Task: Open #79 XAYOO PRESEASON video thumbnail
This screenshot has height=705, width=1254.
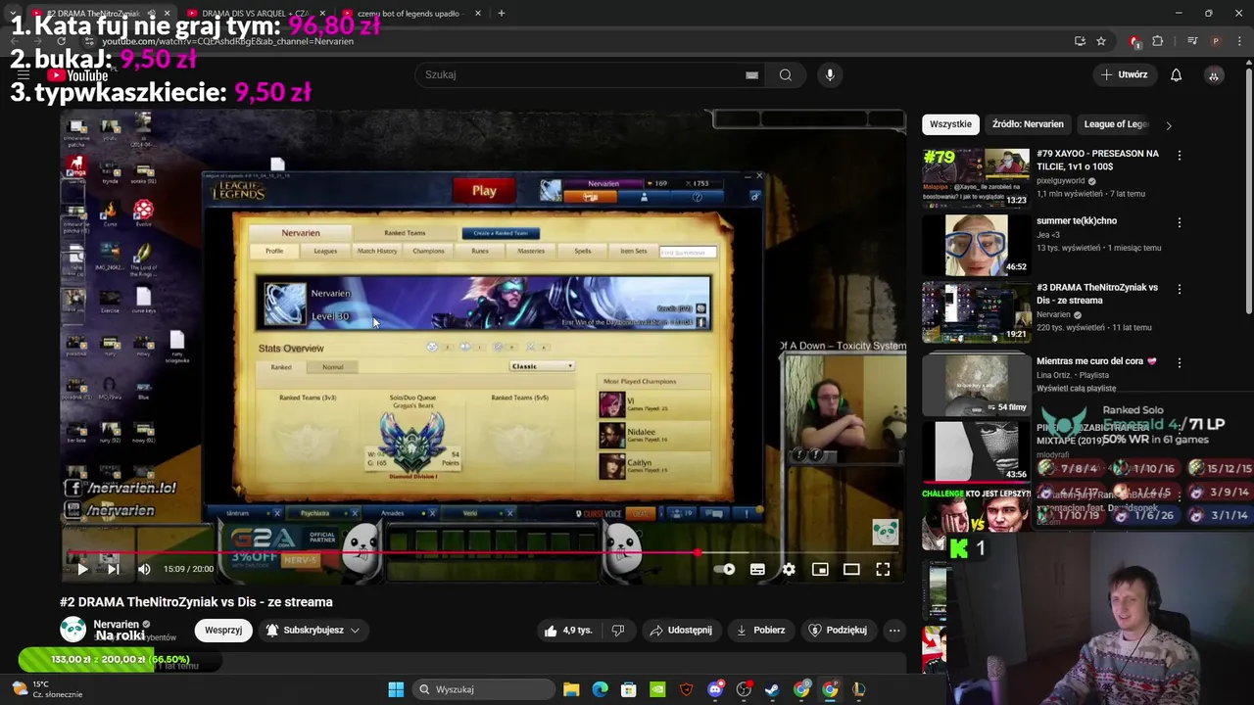Action: pos(976,177)
